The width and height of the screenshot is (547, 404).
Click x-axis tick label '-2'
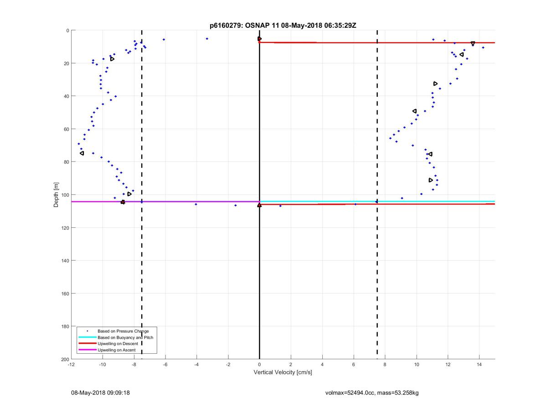pos(228,365)
